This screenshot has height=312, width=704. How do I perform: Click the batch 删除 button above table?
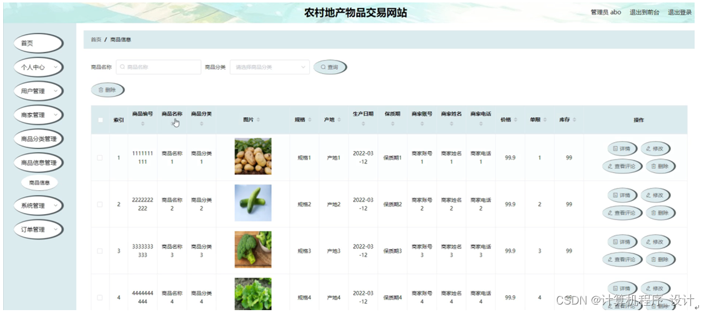(x=107, y=90)
